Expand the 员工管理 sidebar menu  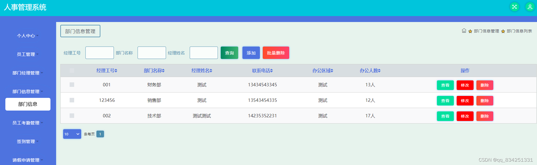click(x=28, y=54)
